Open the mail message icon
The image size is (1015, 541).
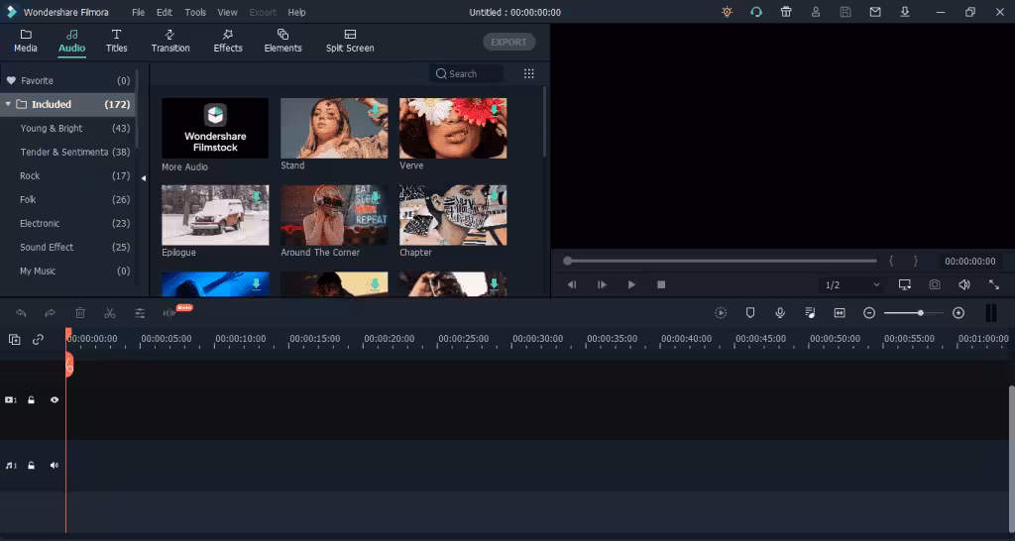point(875,12)
